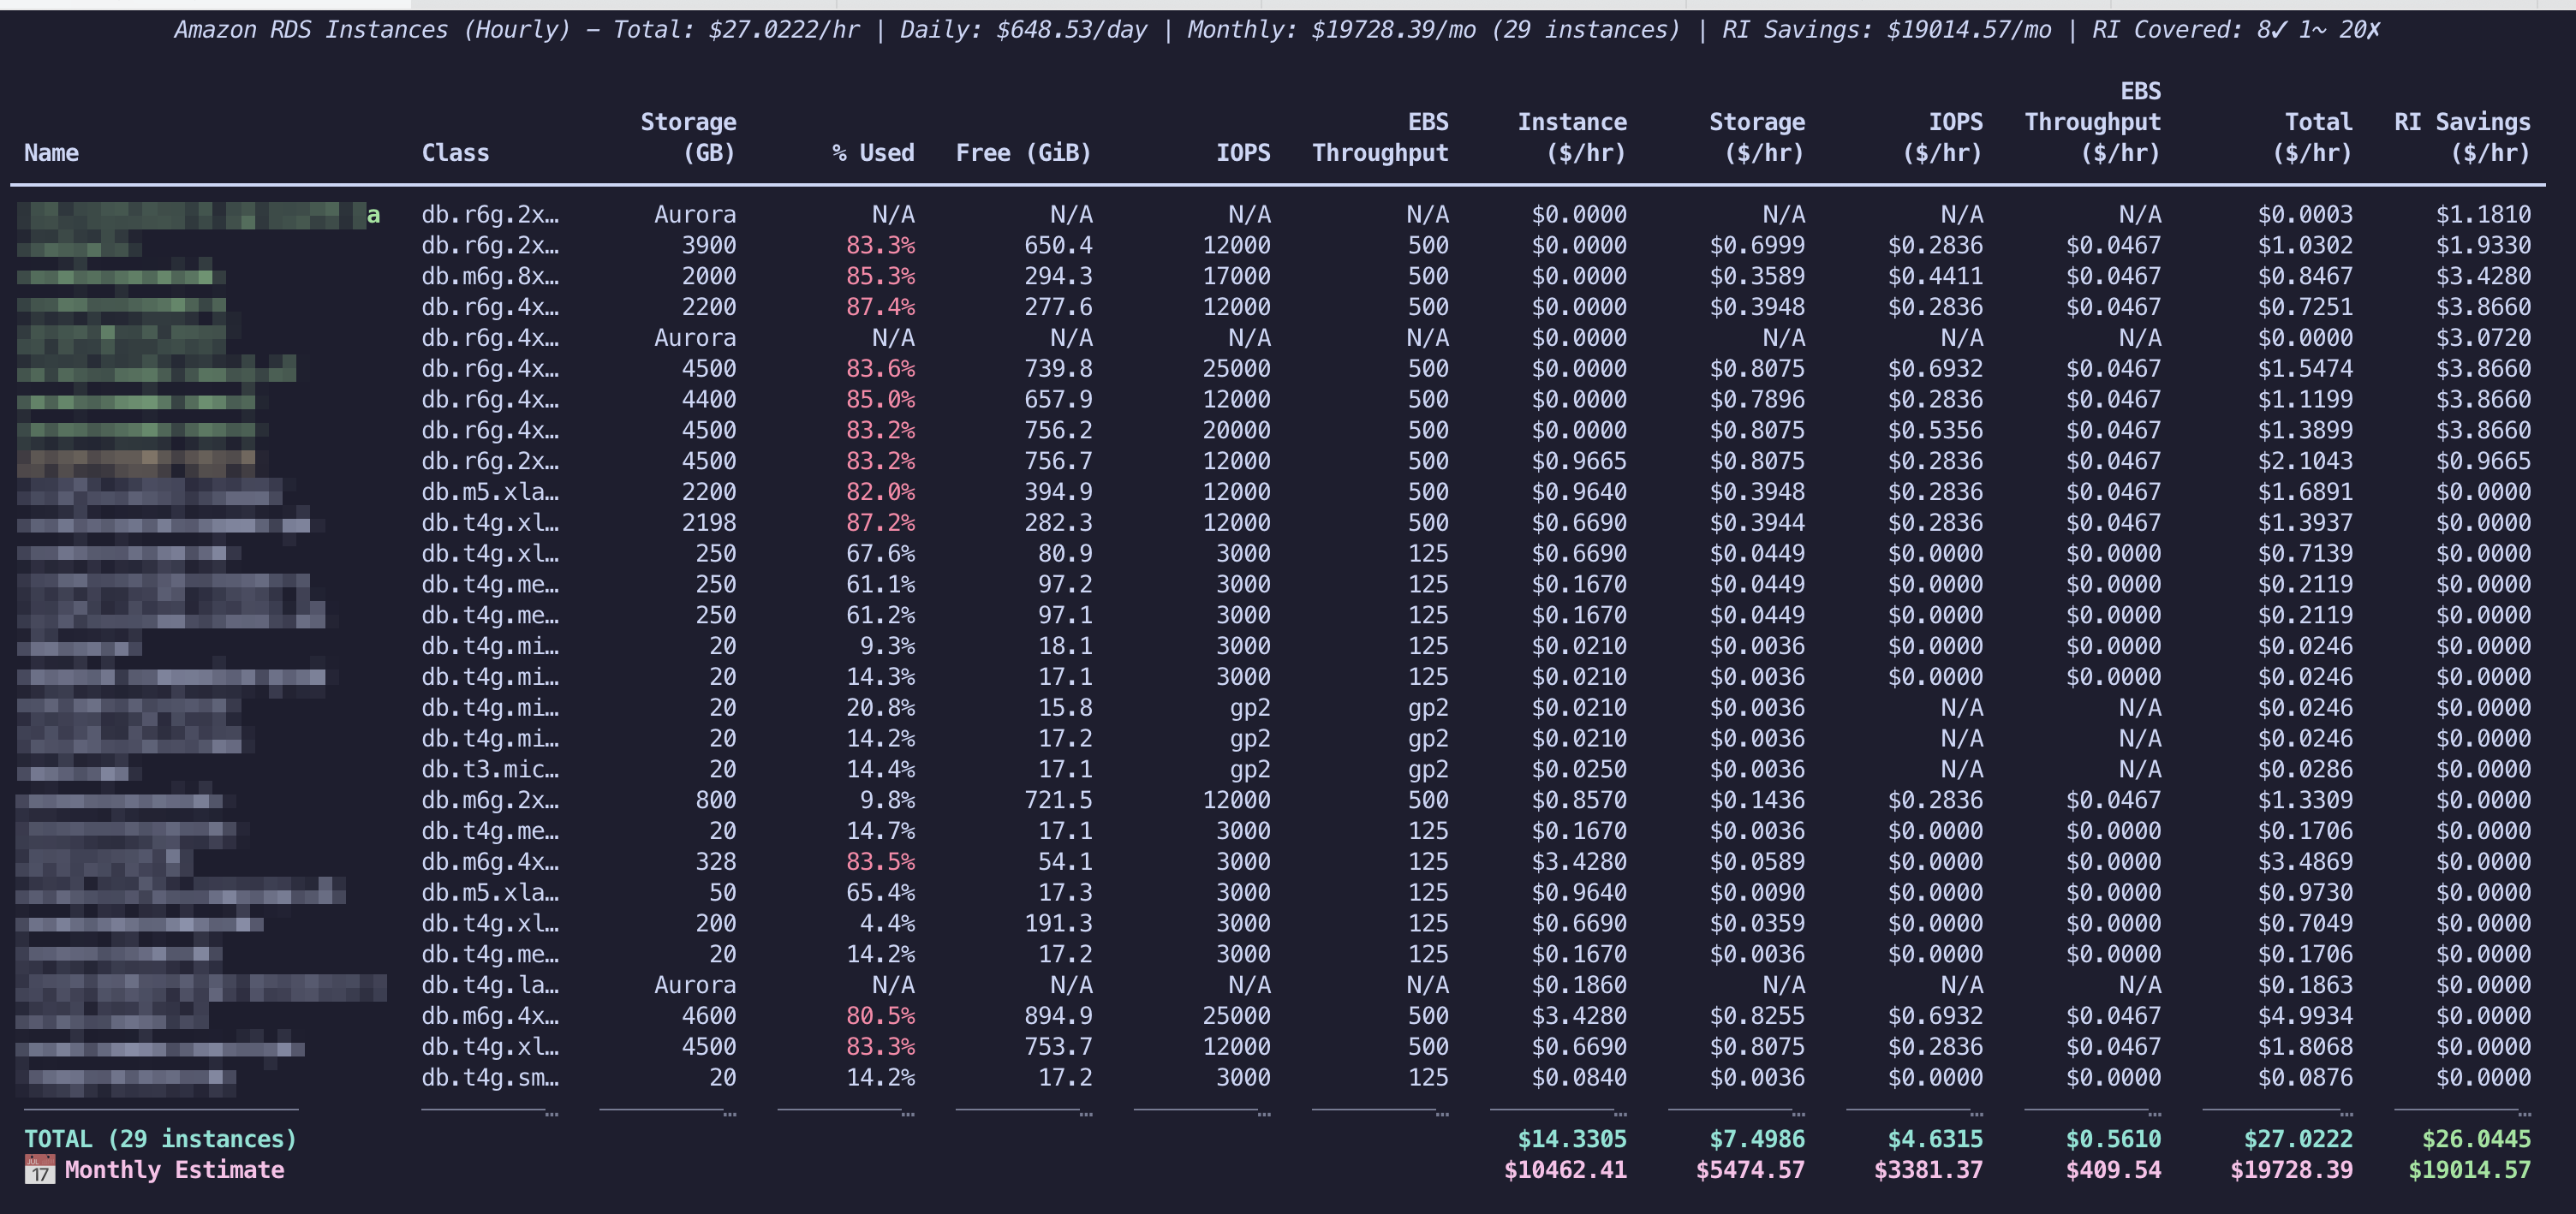Click the 87.4% used value
Viewport: 2576px width, 1214px height.
[x=880, y=307]
